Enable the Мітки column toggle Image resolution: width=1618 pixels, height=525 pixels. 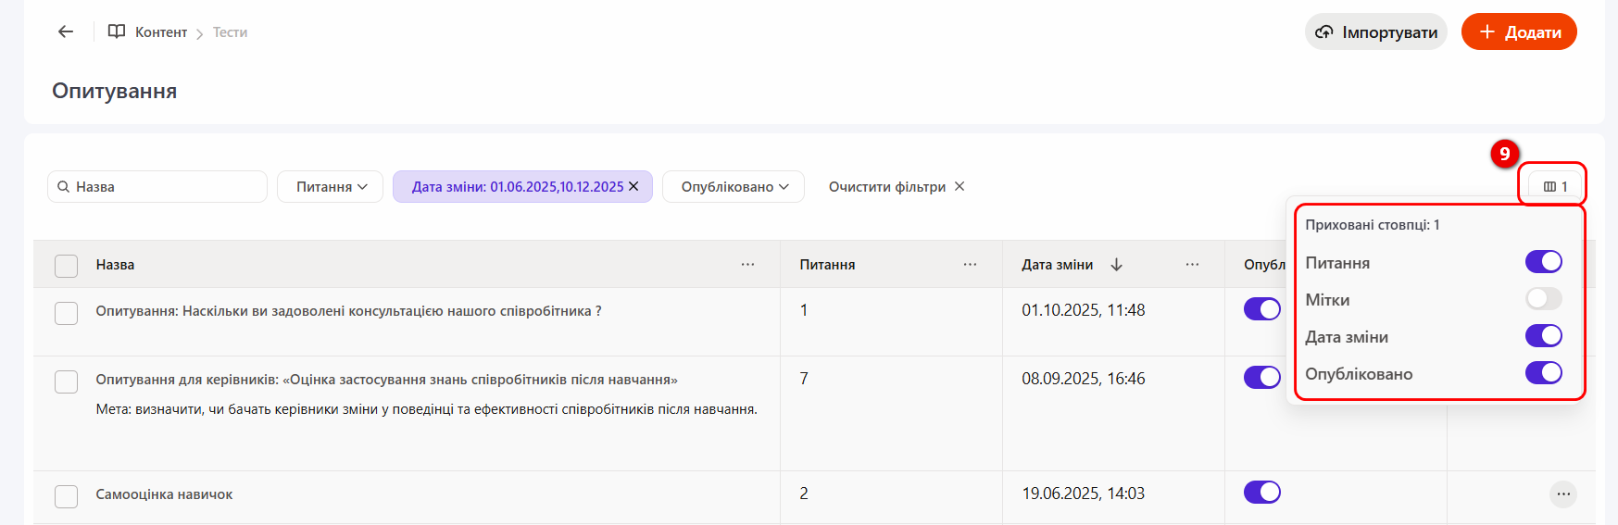click(x=1543, y=299)
